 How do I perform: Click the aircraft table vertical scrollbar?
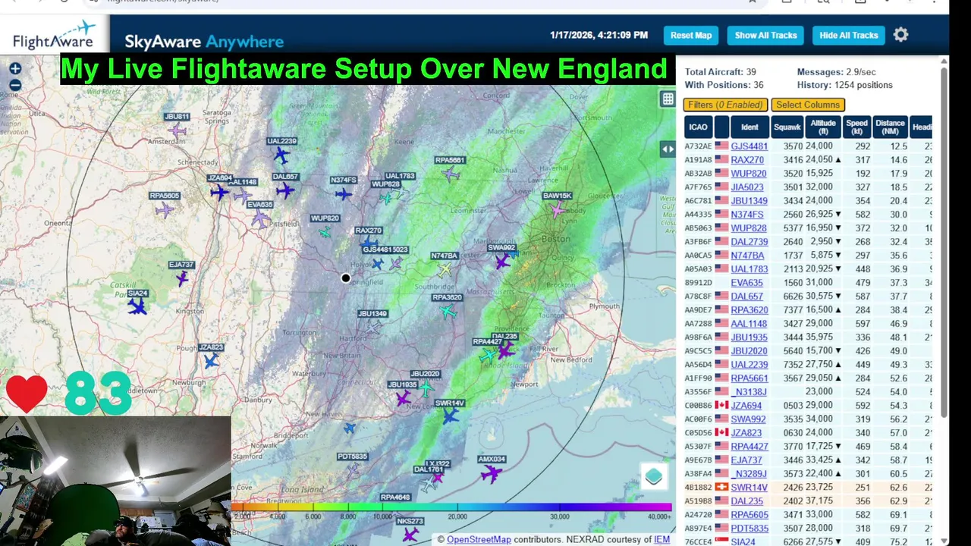pos(944,243)
